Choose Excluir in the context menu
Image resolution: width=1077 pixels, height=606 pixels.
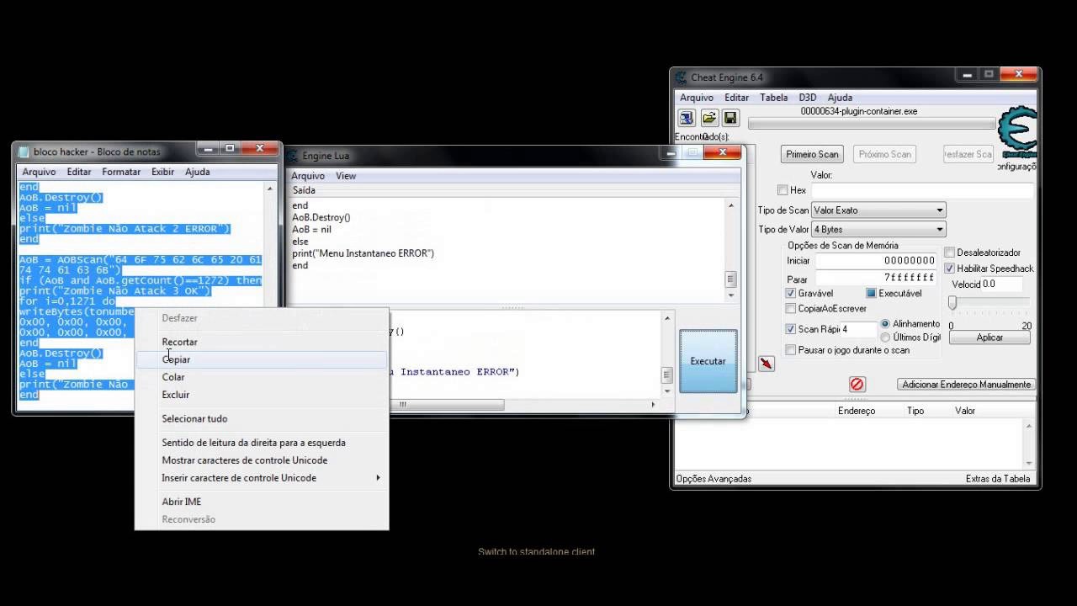point(262,395)
